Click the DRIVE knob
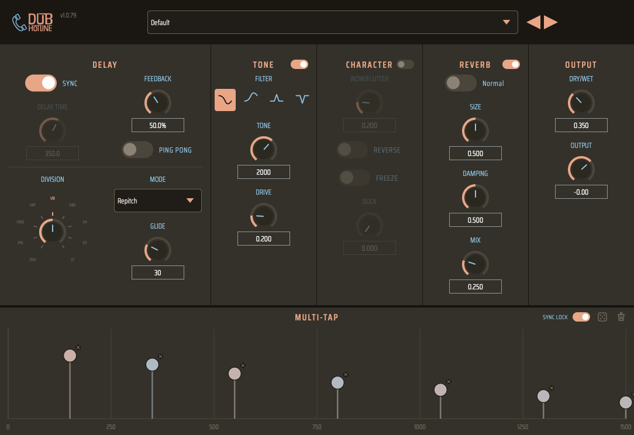Screen dimensions: 634x435 click(264, 216)
